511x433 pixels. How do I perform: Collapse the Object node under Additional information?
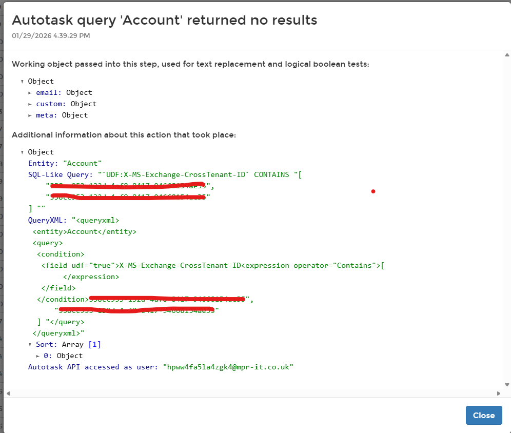pyautogui.click(x=23, y=152)
